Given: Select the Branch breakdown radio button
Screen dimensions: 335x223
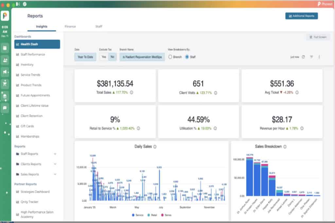Looking at the screenshot, I should [170, 57].
